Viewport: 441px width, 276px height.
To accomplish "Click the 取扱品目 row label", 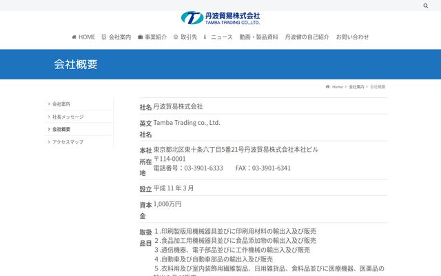I will pos(145,237).
